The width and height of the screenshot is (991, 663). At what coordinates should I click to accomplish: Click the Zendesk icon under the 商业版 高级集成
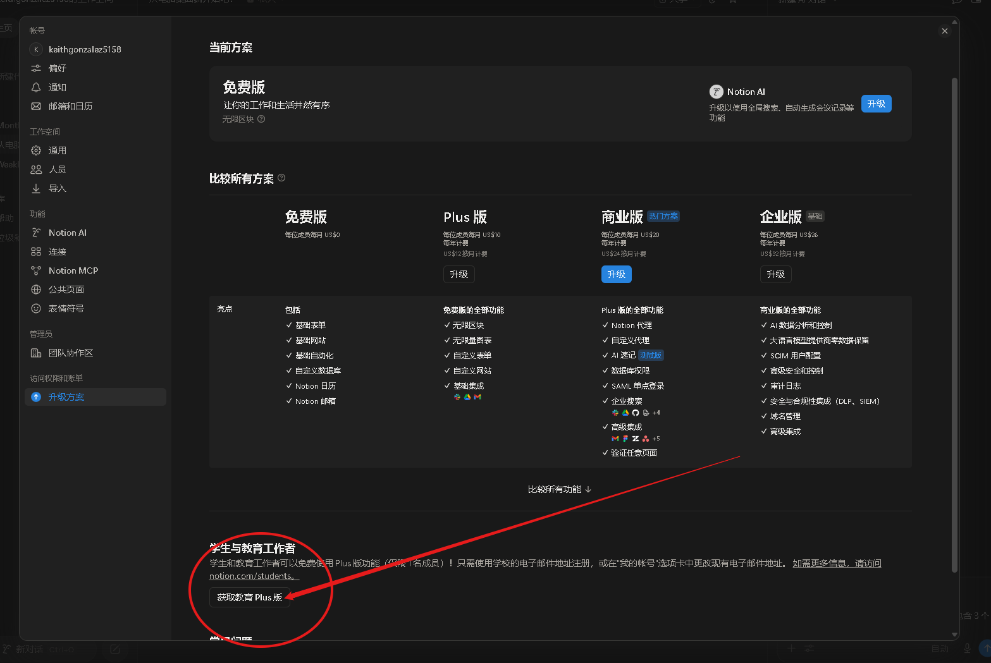(636, 439)
